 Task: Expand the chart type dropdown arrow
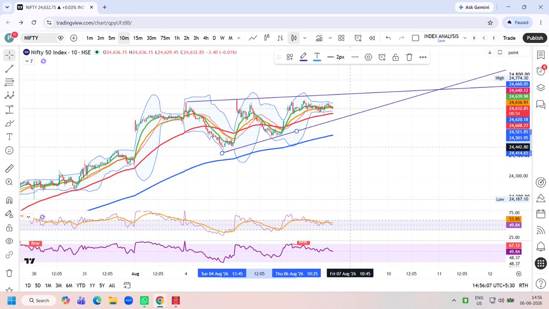[305, 38]
